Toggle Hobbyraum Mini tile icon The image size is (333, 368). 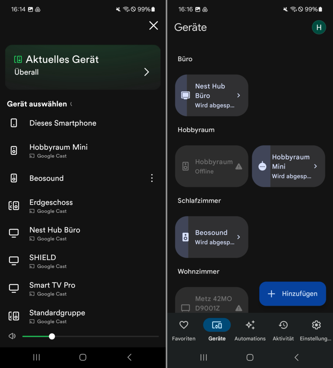[x=262, y=166]
